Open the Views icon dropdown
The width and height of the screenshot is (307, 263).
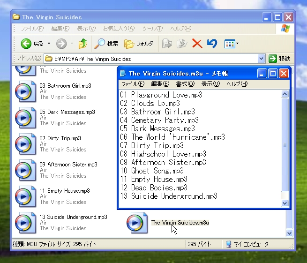(231, 44)
